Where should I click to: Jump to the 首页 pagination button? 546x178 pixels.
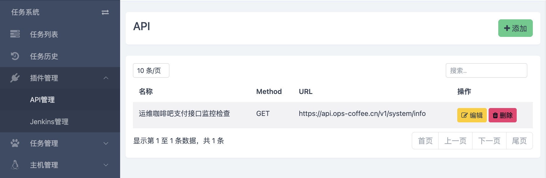click(x=425, y=141)
